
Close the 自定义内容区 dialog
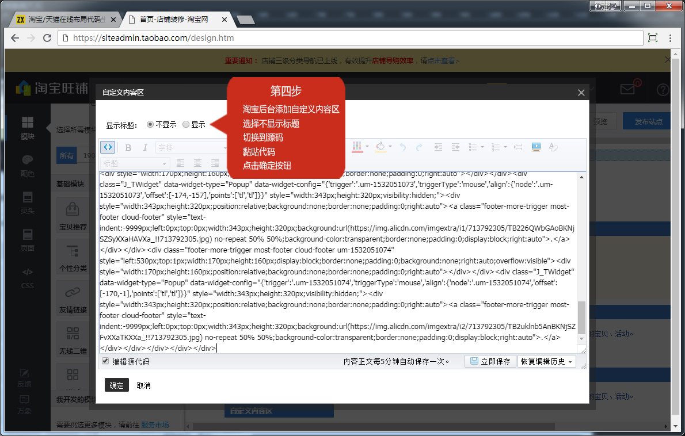pyautogui.click(x=581, y=93)
